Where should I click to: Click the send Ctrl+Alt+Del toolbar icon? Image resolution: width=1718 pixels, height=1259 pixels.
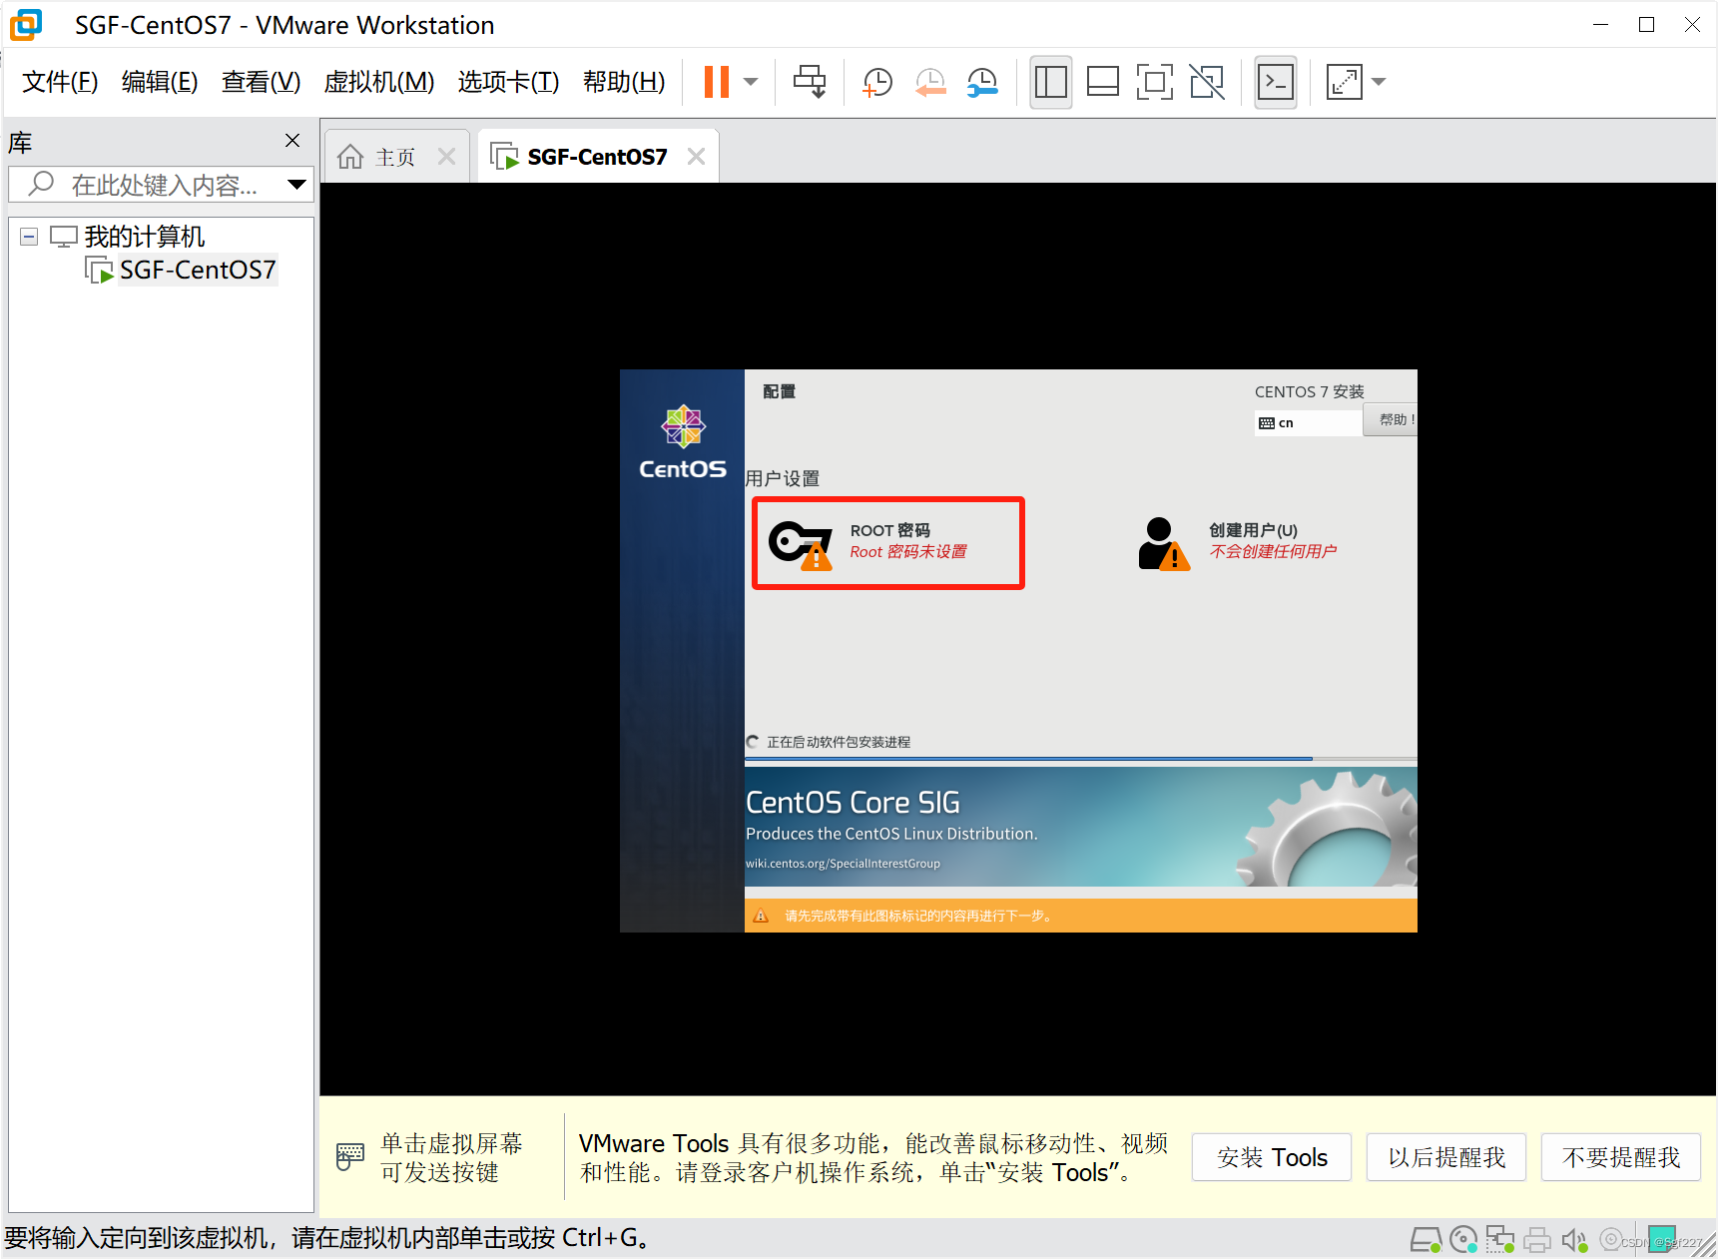[x=810, y=82]
